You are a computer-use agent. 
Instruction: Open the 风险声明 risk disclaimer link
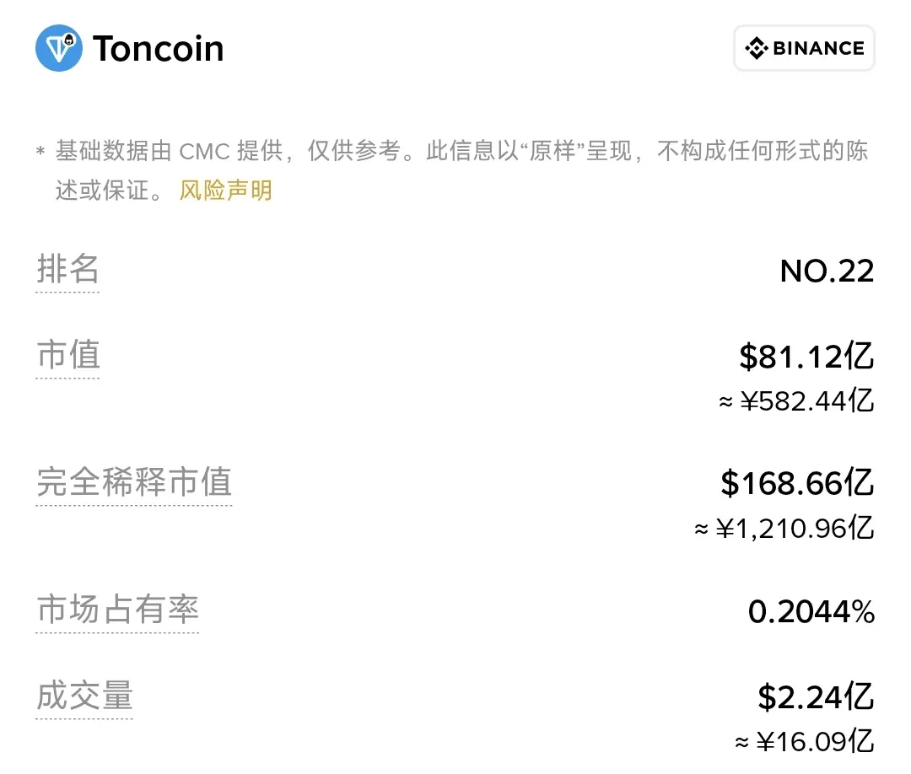225,190
